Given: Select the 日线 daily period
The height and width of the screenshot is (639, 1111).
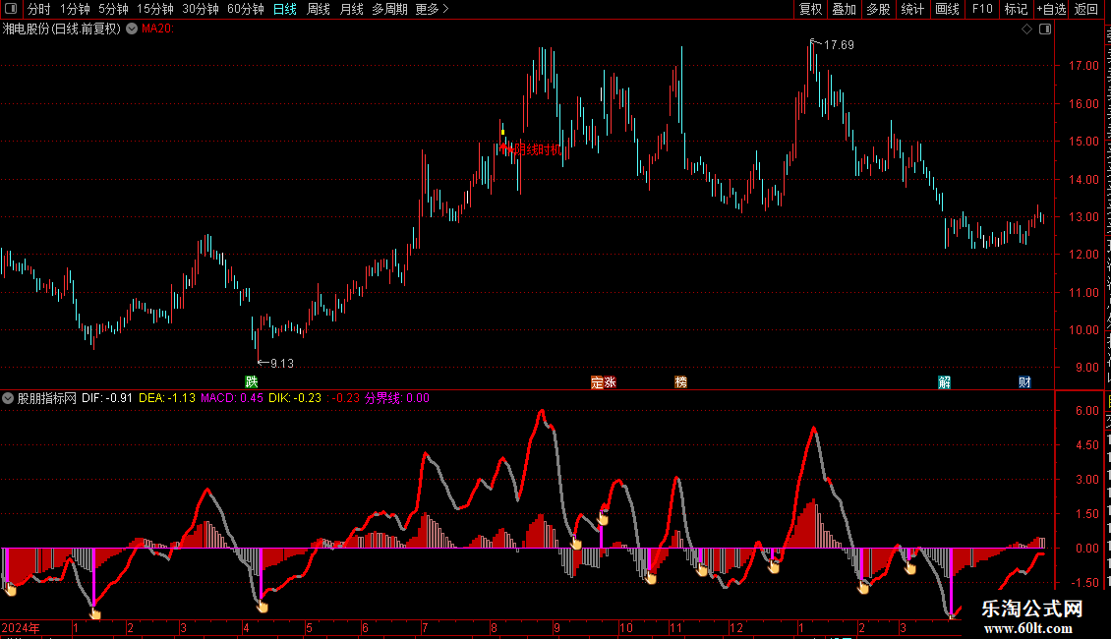Looking at the screenshot, I should (285, 9).
